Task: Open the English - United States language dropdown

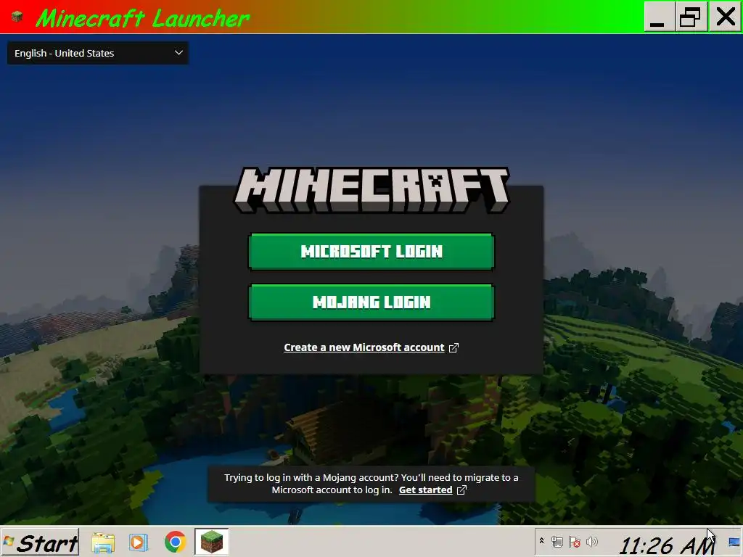Action: 98,53
